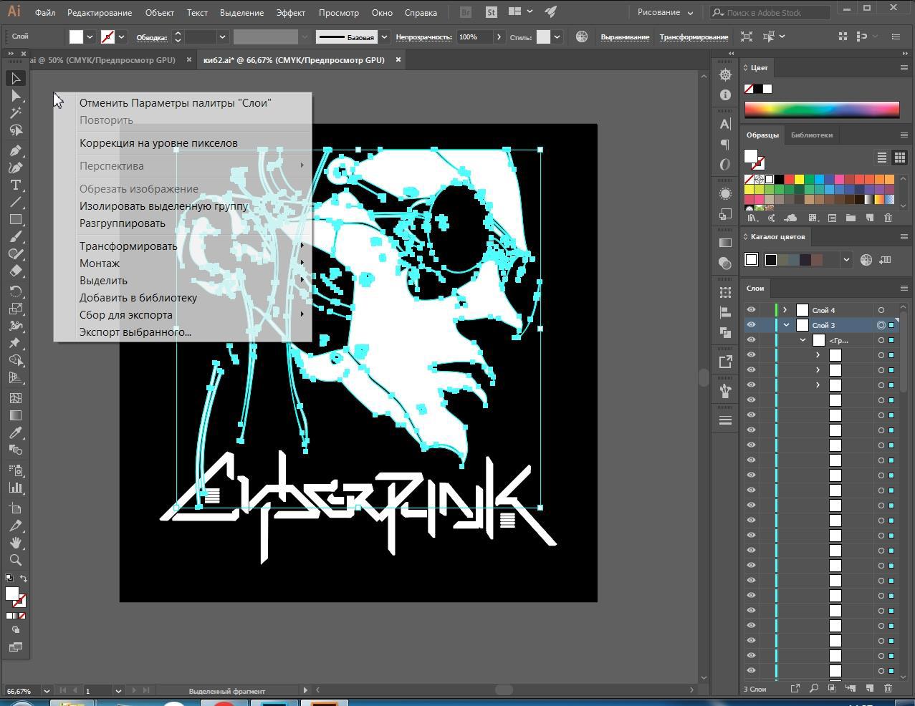The height and width of the screenshot is (706, 915).
Task: Hide layer Слой 4 with eye icon
Action: coord(751,310)
